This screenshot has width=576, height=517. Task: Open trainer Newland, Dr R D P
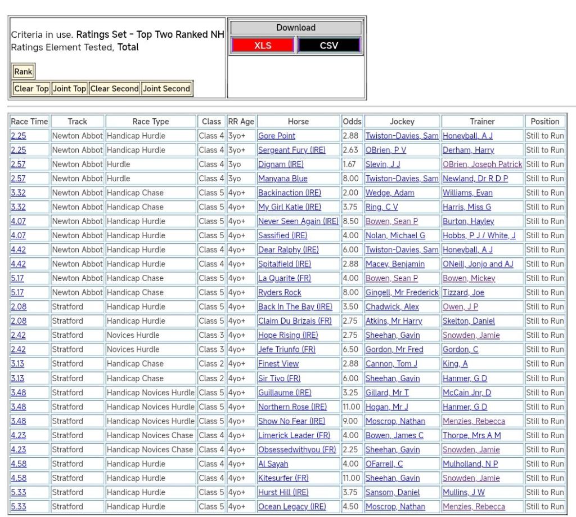click(475, 179)
